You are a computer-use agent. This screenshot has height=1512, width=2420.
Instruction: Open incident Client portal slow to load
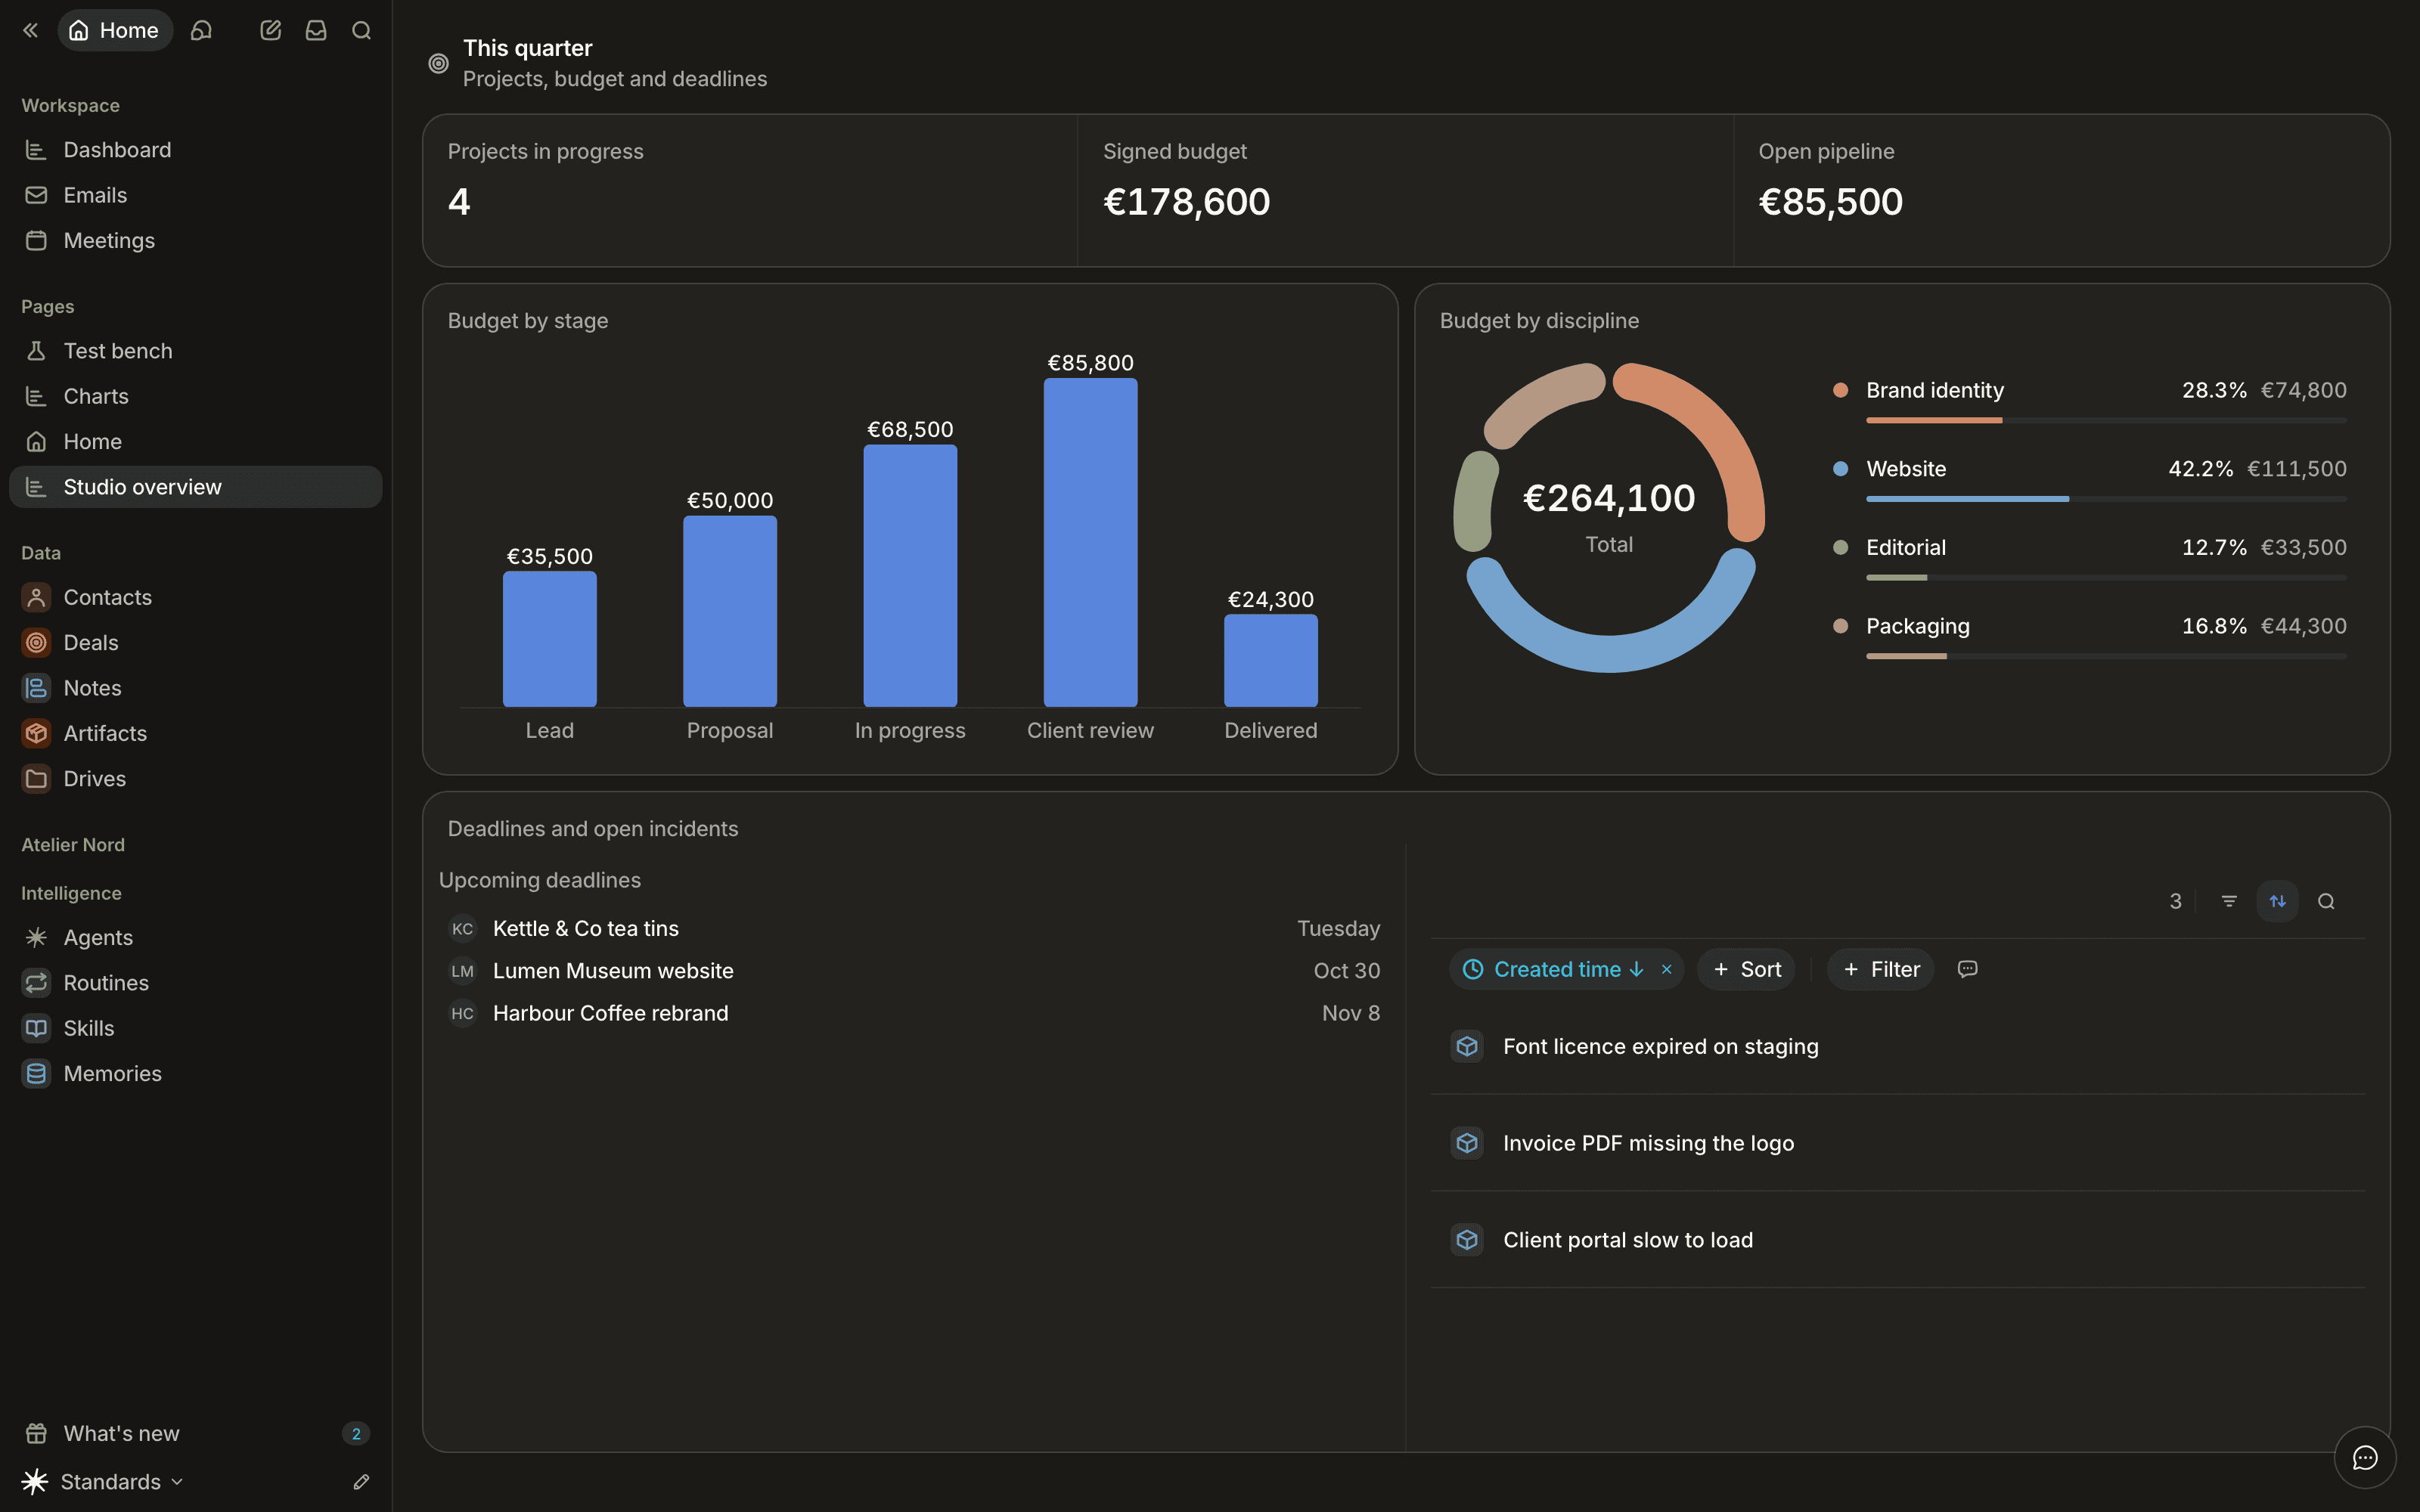(x=1897, y=1240)
